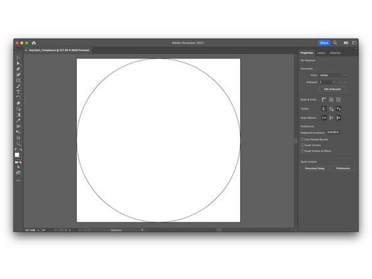Go to the Home screen
372x279 pixels.
[x=34, y=43]
